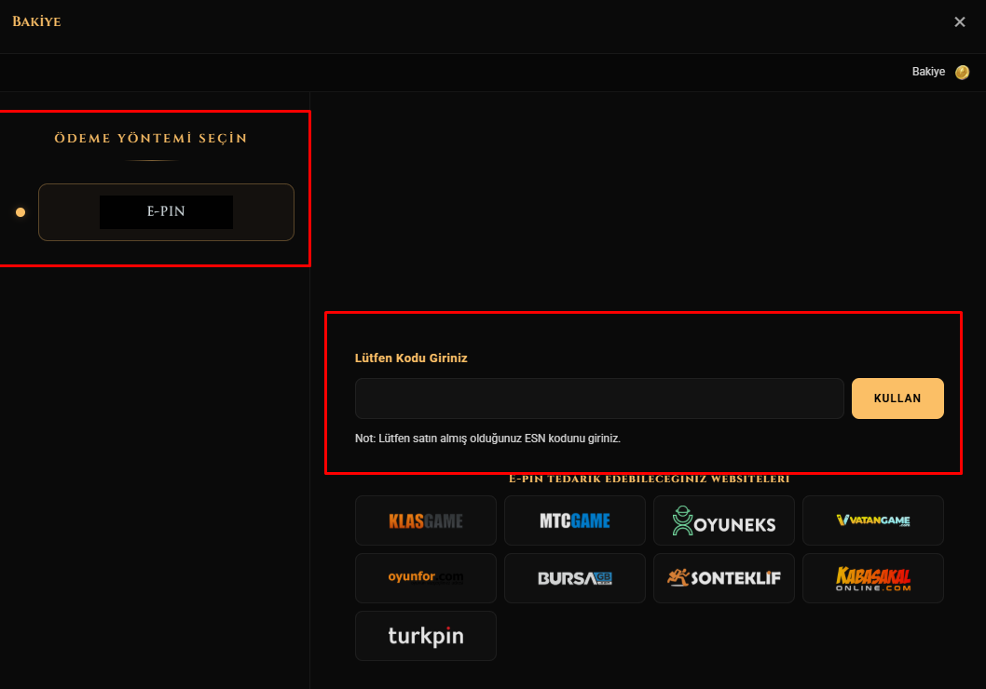The width and height of the screenshot is (986, 689).
Task: Open the OYUNEKS website logo
Action: [724, 520]
